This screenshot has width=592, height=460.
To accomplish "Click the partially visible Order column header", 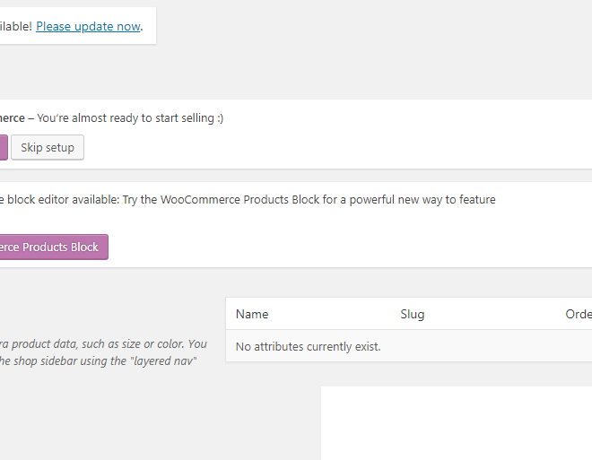I will tap(579, 314).
